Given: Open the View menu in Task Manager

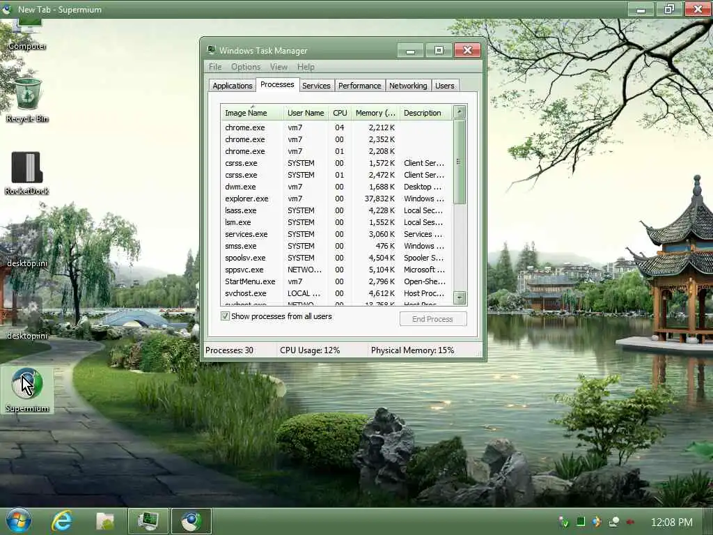Looking at the screenshot, I should (279, 67).
